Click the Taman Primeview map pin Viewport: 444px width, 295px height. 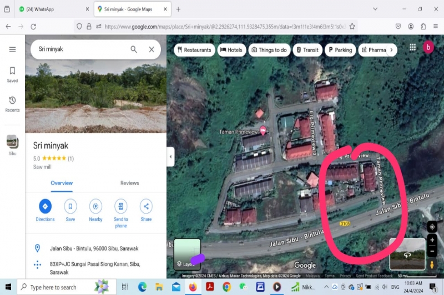(x=263, y=131)
